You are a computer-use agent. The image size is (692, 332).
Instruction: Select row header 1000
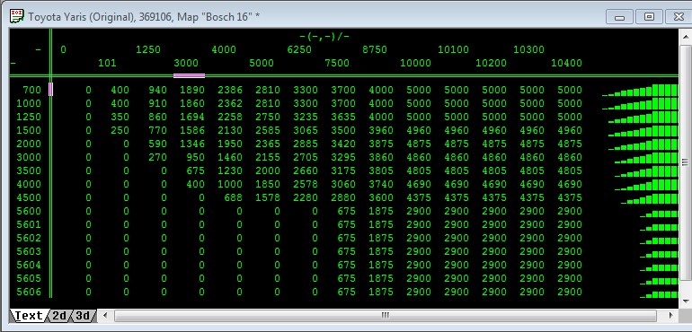pyautogui.click(x=29, y=103)
